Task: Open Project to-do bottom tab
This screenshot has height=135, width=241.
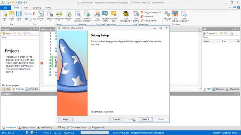Action: pos(97,127)
